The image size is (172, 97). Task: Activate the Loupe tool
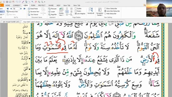[51, 12]
